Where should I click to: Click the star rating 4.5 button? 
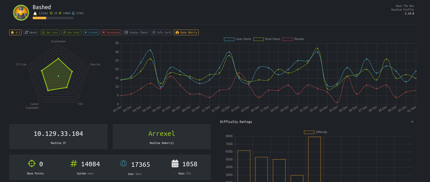pos(15,32)
